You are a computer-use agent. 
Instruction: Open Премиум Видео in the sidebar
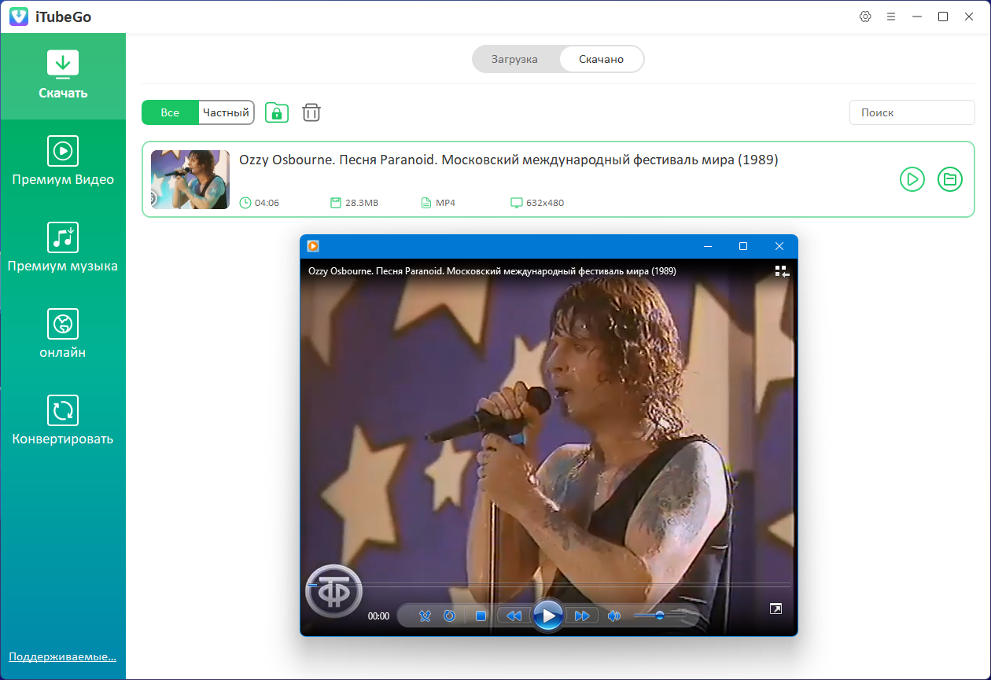(x=63, y=161)
